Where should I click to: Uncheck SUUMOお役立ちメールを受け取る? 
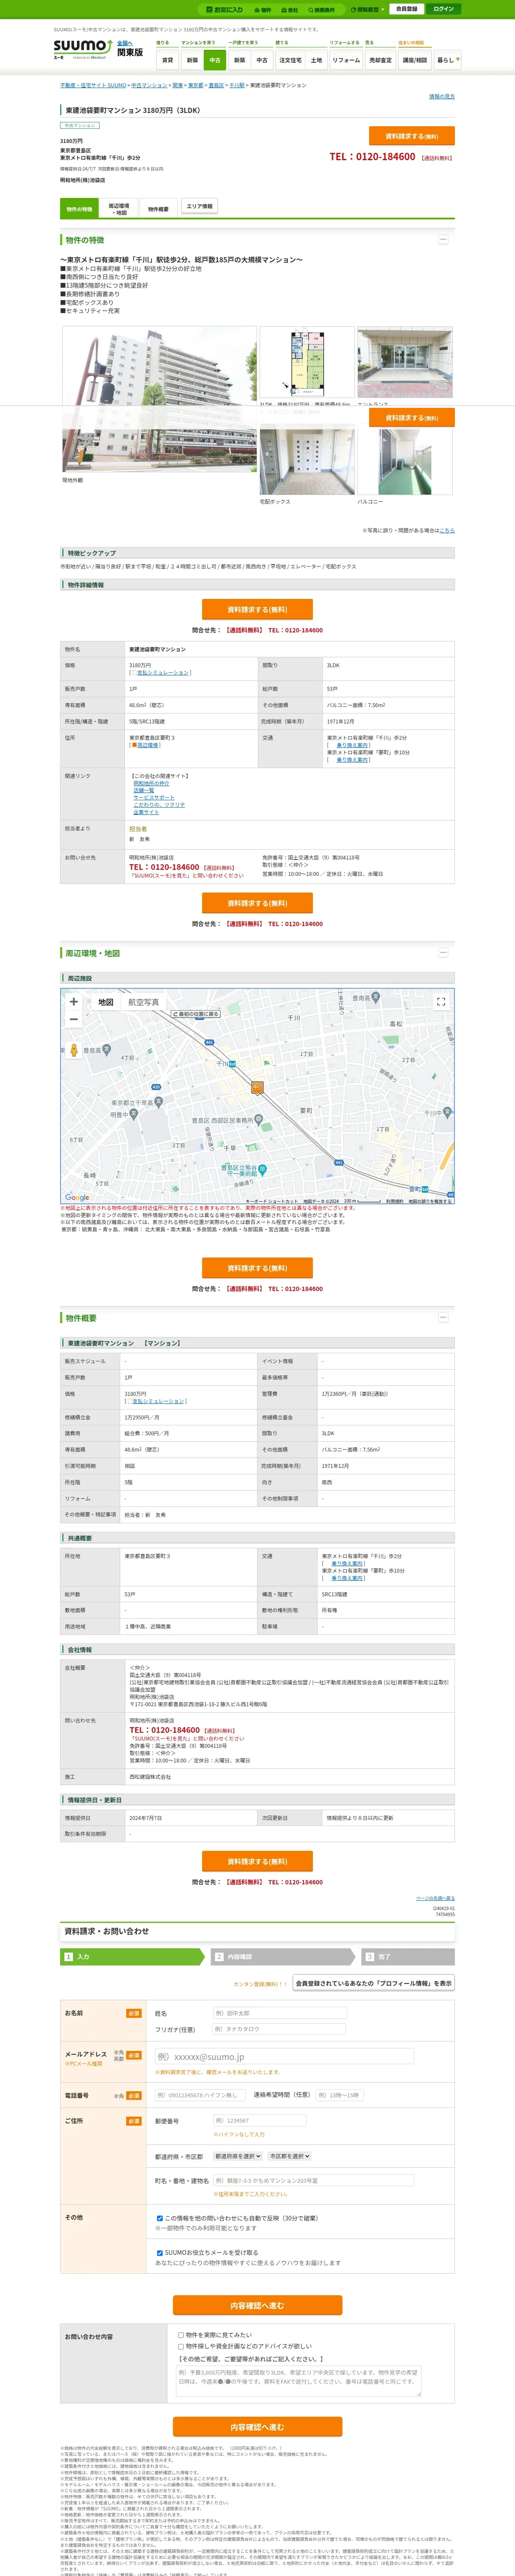pos(160,2253)
